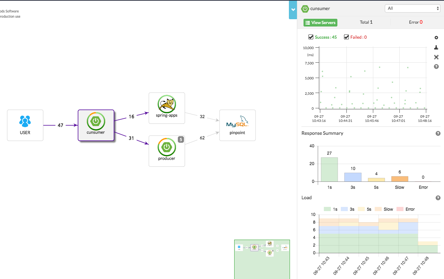
Task: Expand scatter chart to full screen
Action: pyautogui.click(x=436, y=57)
